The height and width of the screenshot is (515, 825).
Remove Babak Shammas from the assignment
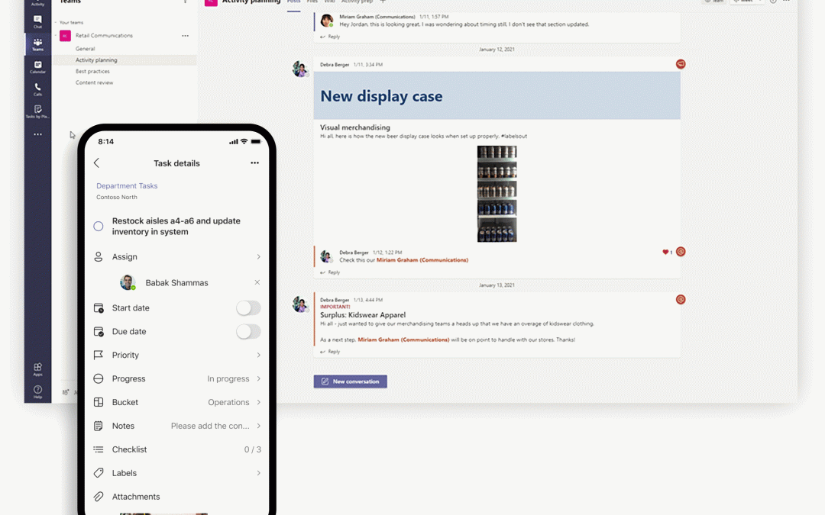point(257,282)
